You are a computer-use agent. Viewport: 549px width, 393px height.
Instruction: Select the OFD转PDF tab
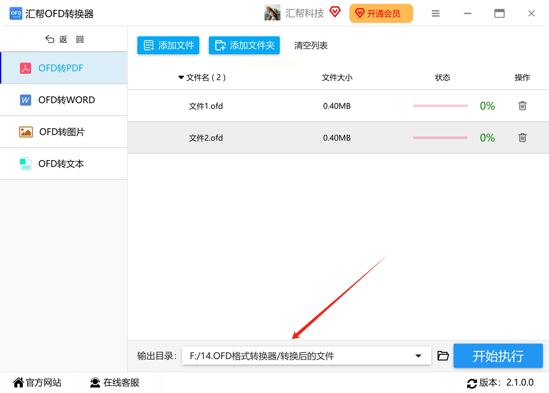pyautogui.click(x=64, y=68)
